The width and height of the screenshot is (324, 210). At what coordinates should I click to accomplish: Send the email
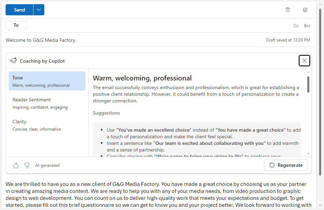point(19,10)
